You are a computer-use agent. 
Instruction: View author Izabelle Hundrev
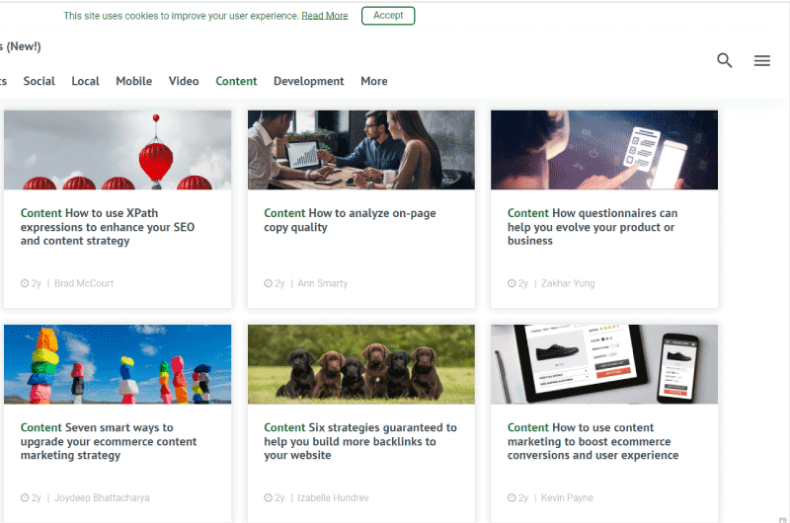(x=333, y=497)
